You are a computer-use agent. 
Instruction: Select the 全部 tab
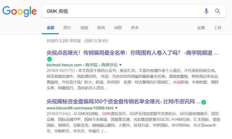point(50,27)
